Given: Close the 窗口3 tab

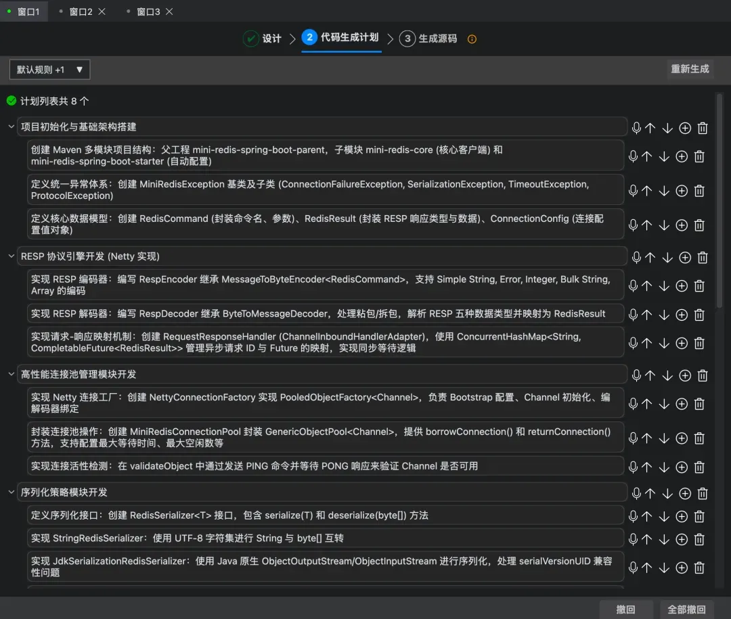Looking at the screenshot, I should pyautogui.click(x=169, y=12).
